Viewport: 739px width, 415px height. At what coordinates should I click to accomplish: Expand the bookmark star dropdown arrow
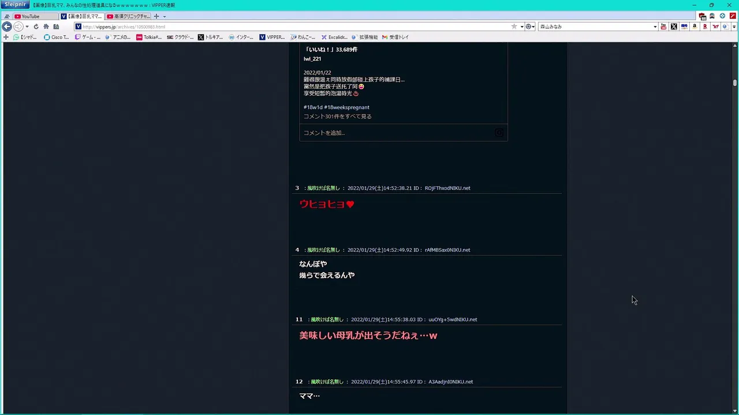pyautogui.click(x=521, y=27)
